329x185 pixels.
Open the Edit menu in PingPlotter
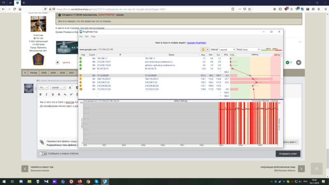coord(87,37)
